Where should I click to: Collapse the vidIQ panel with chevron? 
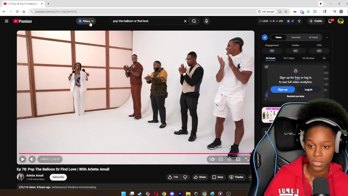(x=327, y=37)
